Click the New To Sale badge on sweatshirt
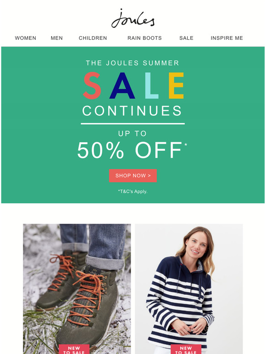 click(x=186, y=349)
